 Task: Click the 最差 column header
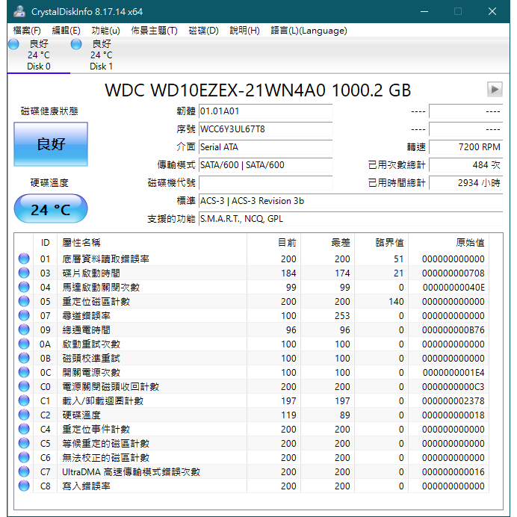[x=328, y=243]
